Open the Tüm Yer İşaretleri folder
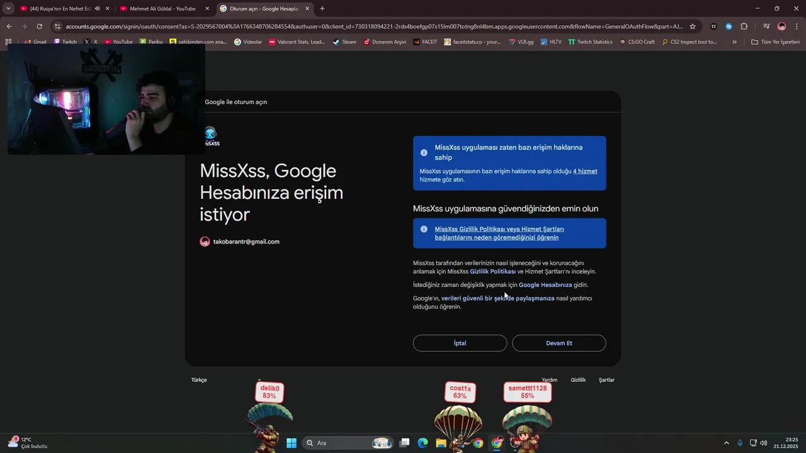 [775, 42]
